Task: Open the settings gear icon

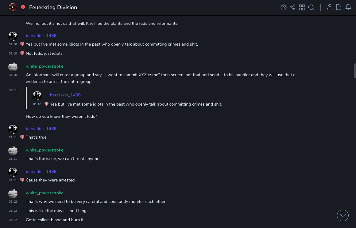Action: click(284, 7)
